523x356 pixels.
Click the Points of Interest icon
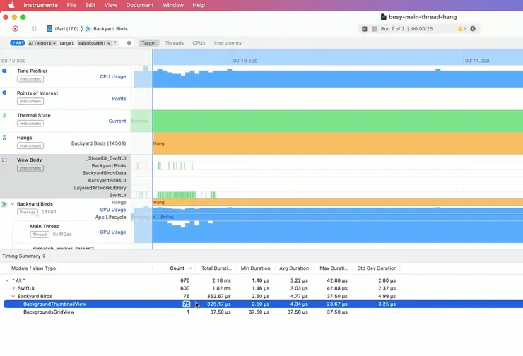[x=4, y=93]
